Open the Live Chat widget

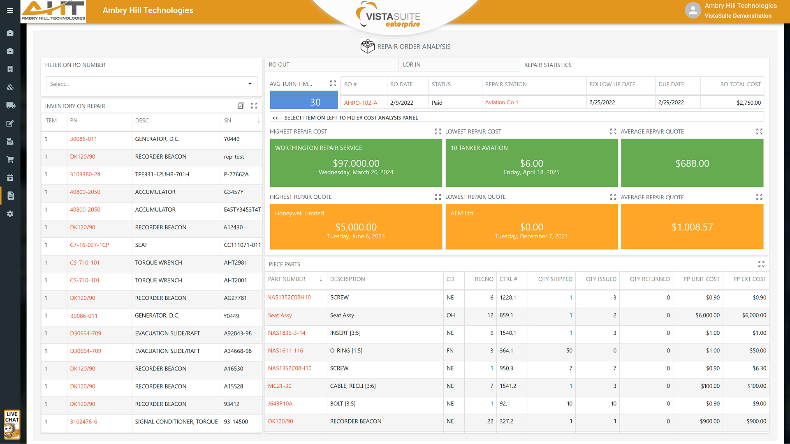click(x=12, y=424)
